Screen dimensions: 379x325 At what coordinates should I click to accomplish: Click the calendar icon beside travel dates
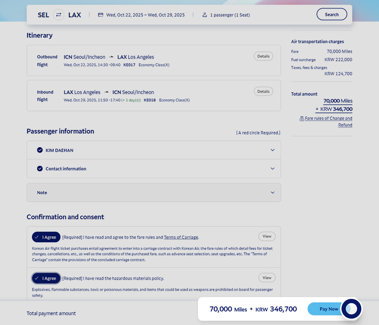(x=100, y=15)
